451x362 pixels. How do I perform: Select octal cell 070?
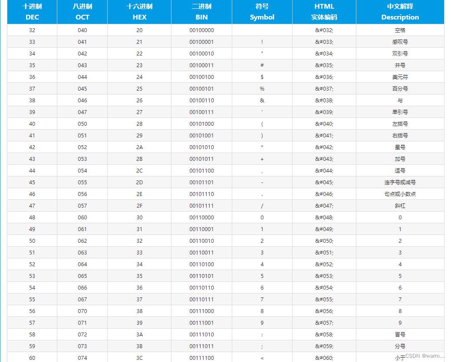[x=82, y=311]
